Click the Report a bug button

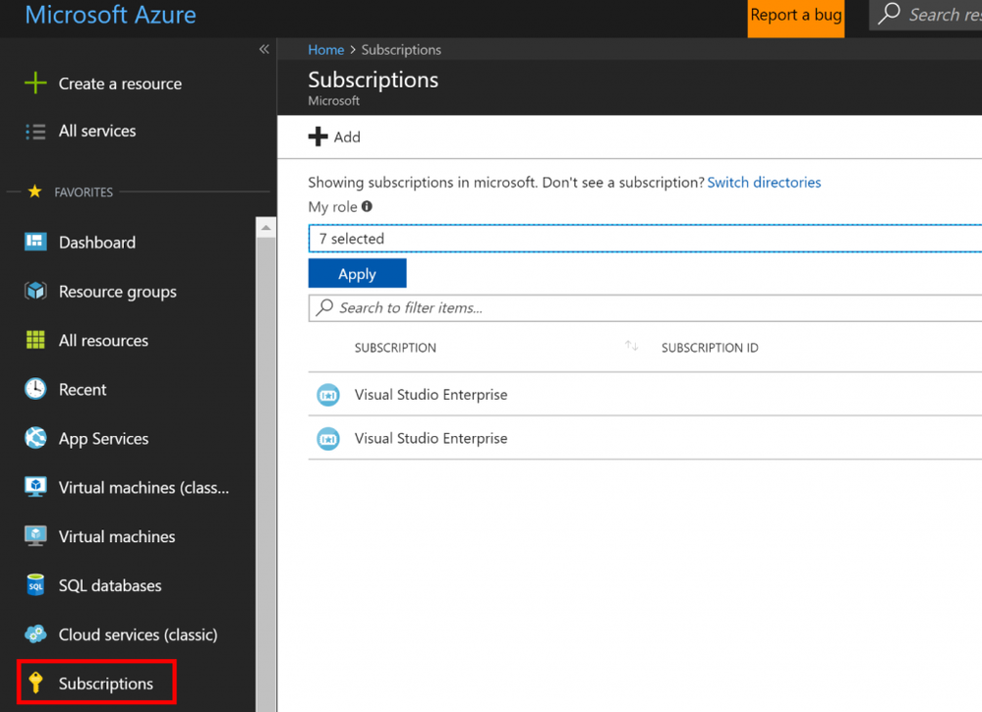point(795,17)
